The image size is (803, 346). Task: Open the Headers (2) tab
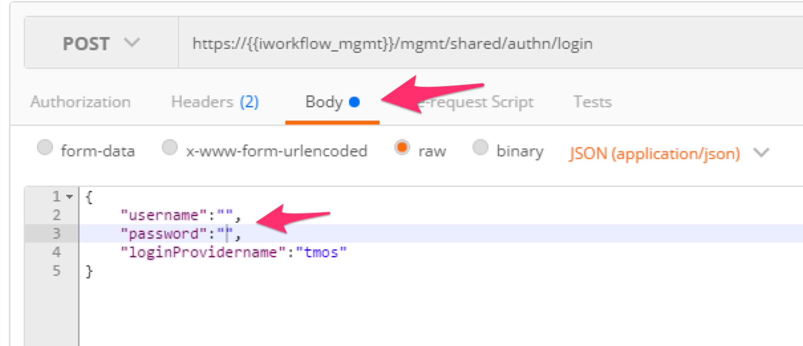215,102
